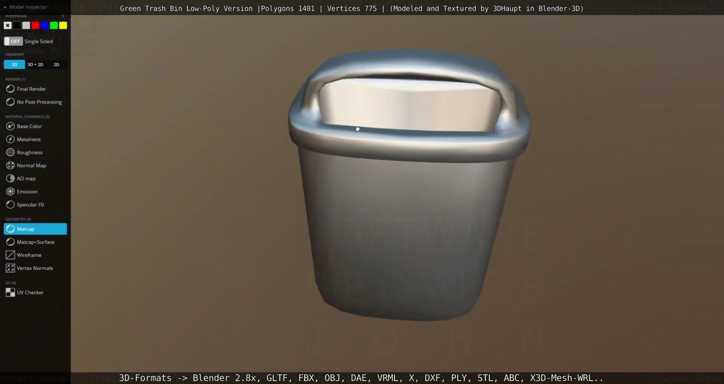Choose the yellow wireframe color swatch
This screenshot has height=384, width=724.
point(63,25)
